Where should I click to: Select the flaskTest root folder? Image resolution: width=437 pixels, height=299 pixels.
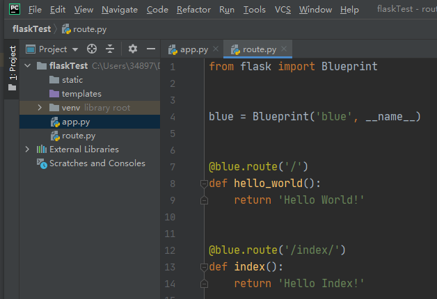(x=90, y=66)
